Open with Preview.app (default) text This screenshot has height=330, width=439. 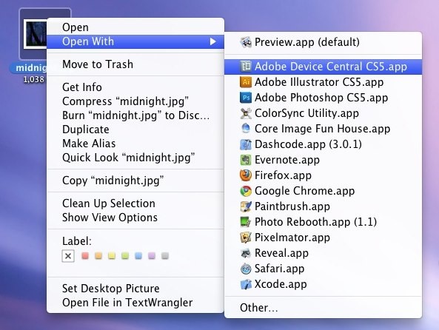(307, 42)
